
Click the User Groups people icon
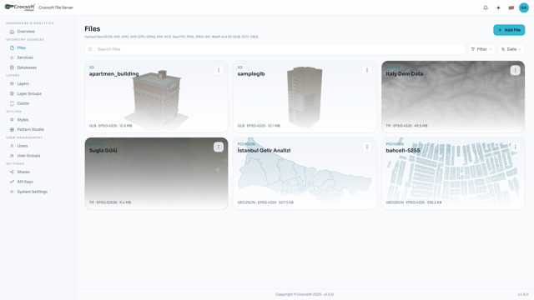12,156
